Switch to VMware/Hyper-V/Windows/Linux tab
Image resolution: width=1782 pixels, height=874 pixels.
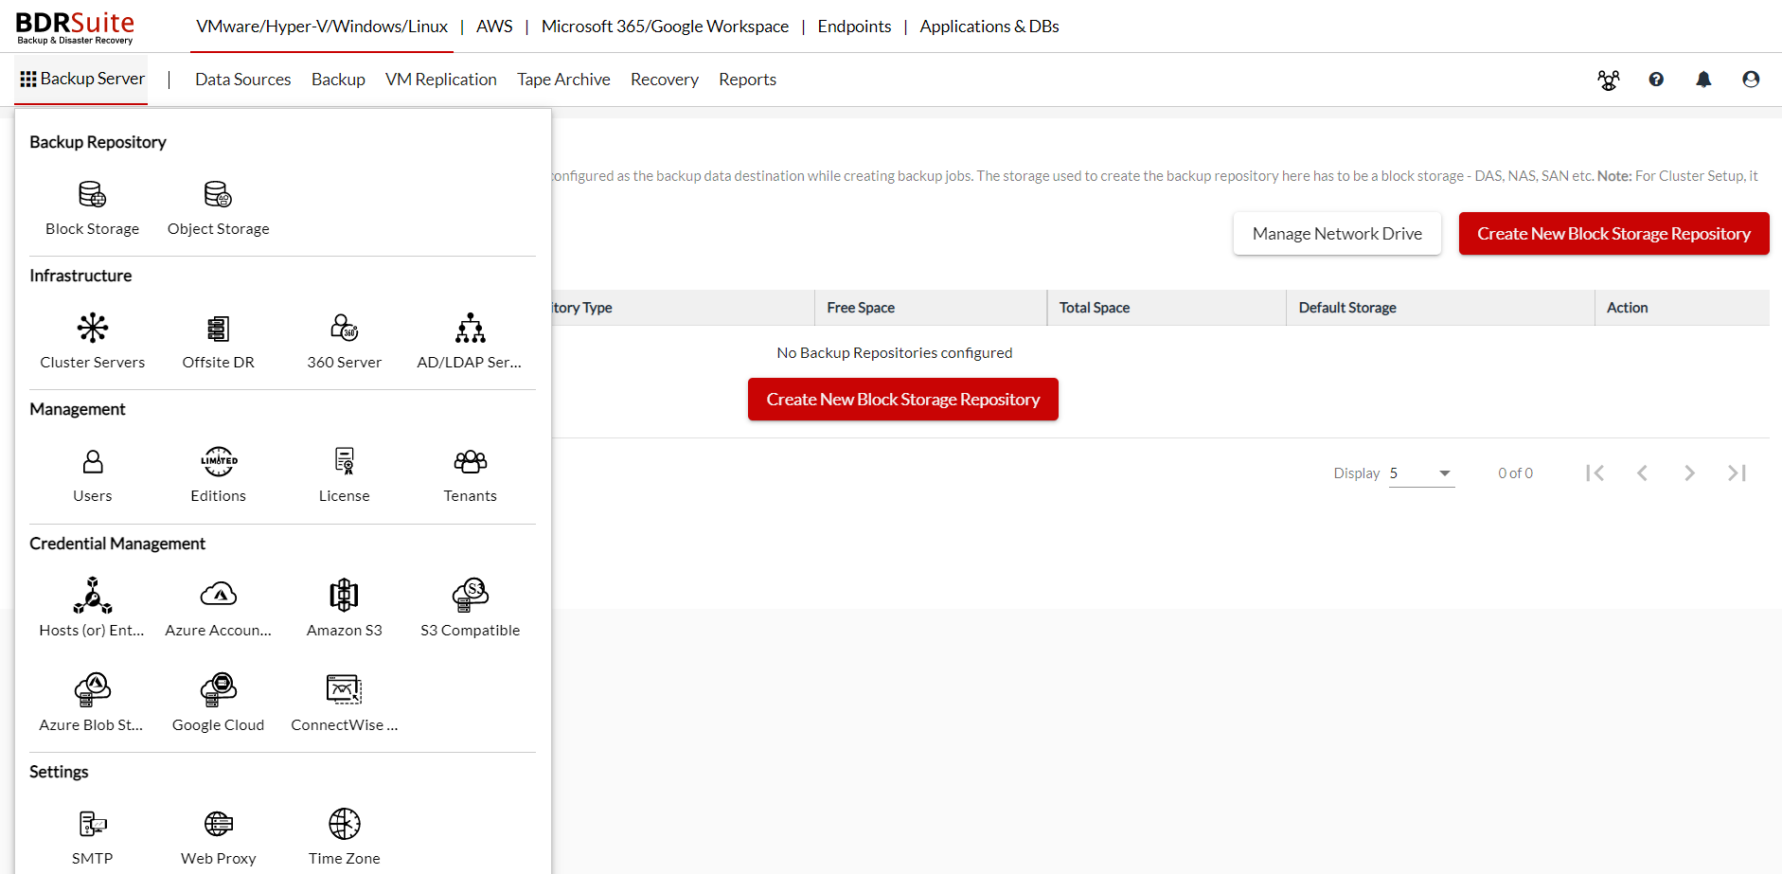click(x=322, y=27)
